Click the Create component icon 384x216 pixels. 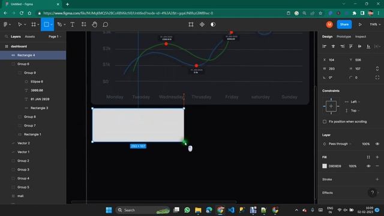coord(202,25)
